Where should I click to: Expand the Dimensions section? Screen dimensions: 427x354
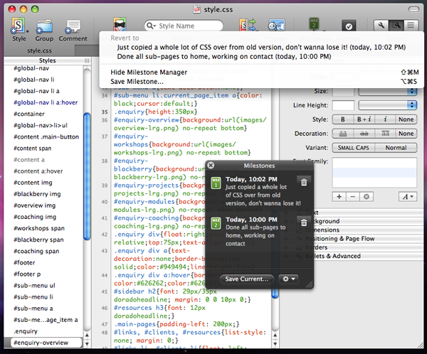click(x=287, y=230)
